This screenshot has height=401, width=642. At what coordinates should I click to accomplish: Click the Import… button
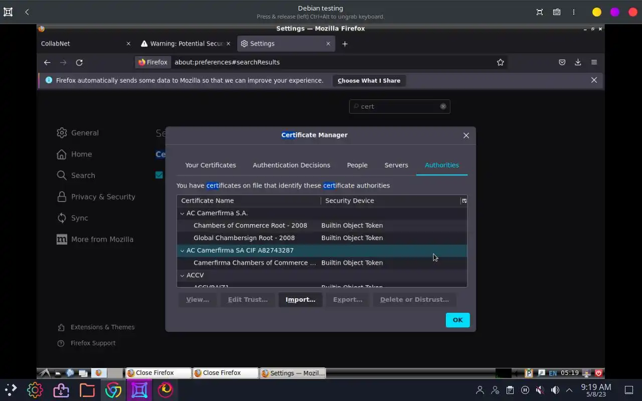[x=300, y=299]
